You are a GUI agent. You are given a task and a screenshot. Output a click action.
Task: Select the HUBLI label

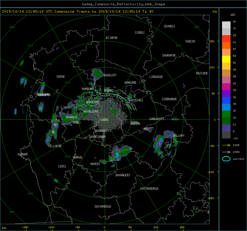(x=76, y=122)
